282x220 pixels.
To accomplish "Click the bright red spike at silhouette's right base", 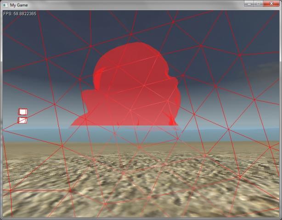I will point(173,121).
